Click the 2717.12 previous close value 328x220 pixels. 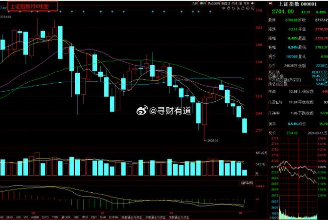point(321,20)
